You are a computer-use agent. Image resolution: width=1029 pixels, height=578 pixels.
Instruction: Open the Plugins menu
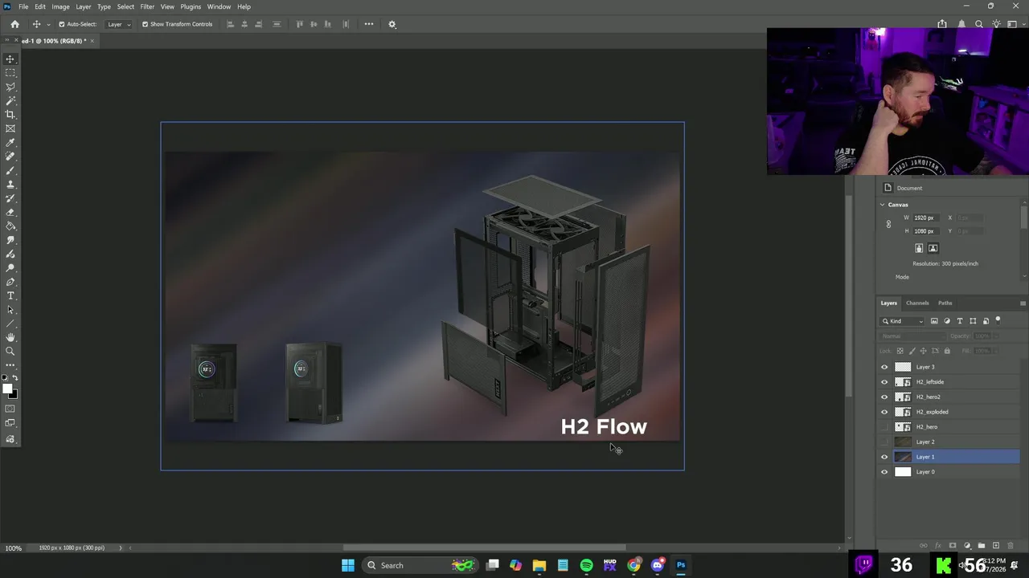tap(191, 6)
